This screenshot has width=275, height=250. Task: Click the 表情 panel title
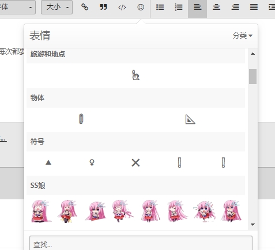(40, 36)
